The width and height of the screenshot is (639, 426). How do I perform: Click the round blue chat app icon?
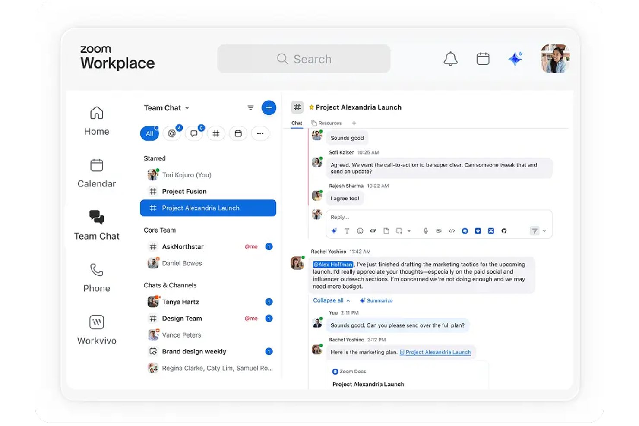(x=465, y=231)
